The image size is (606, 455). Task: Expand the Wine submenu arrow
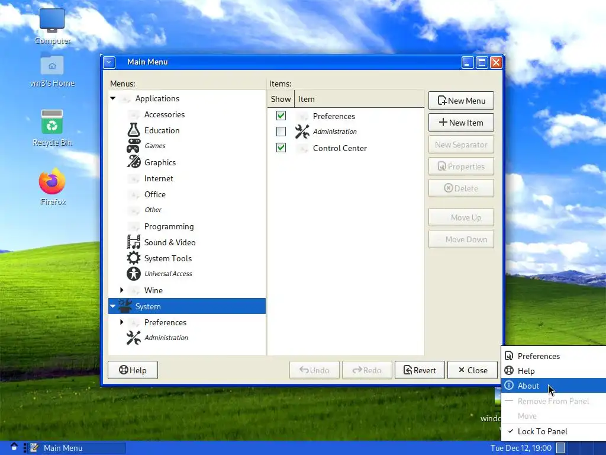122,290
